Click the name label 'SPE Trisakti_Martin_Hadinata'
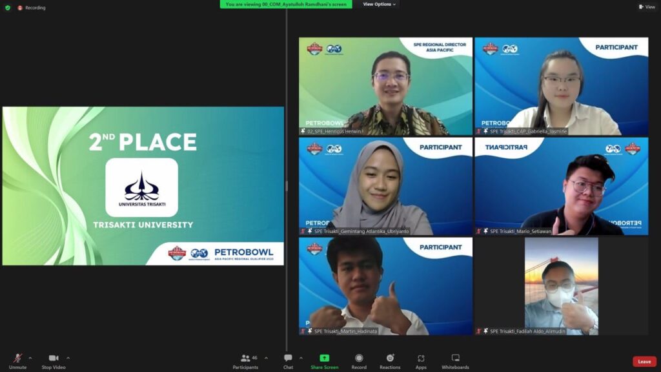Image resolution: width=661 pixels, height=372 pixels. click(346, 331)
